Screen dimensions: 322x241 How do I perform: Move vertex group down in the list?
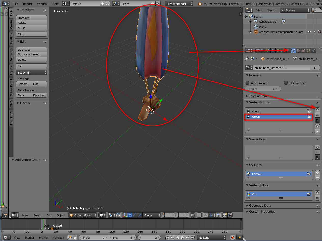(x=317, y=132)
